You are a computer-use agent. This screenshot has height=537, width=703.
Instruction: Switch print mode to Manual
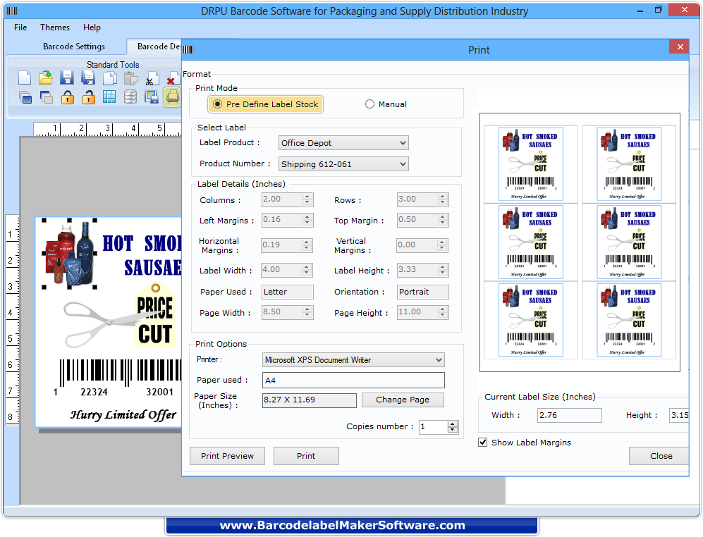(369, 104)
